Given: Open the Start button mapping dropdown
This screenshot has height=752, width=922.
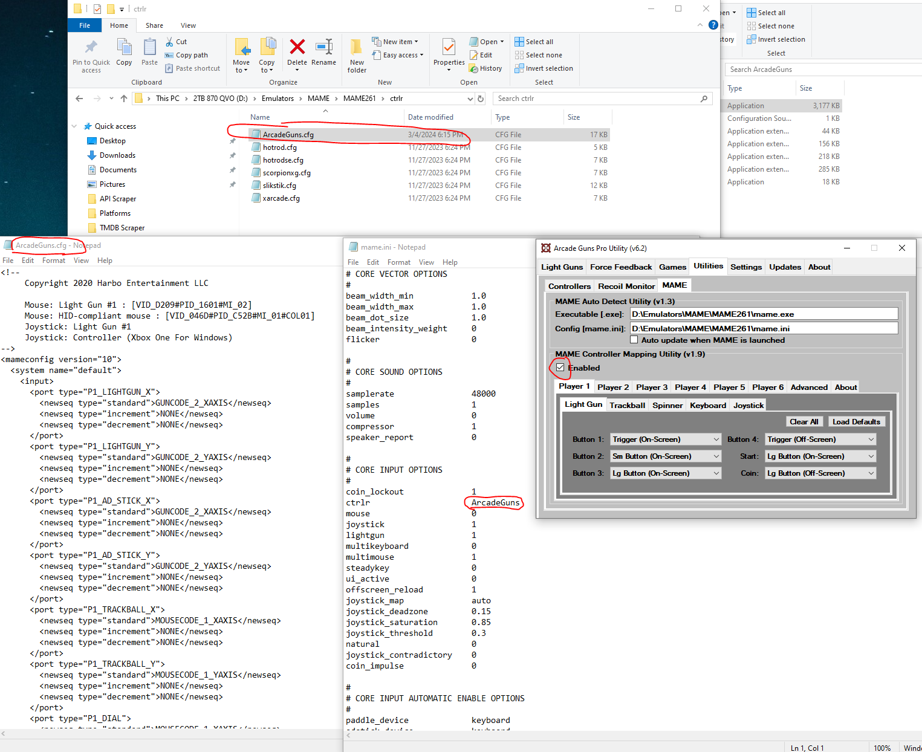Looking at the screenshot, I should click(x=820, y=456).
